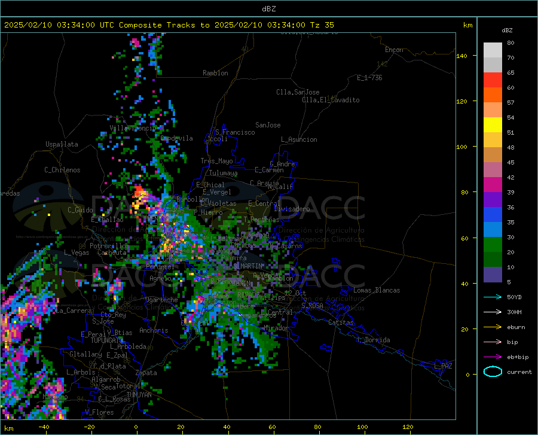
Task: Click the Catitas map label
Action: 341,323
